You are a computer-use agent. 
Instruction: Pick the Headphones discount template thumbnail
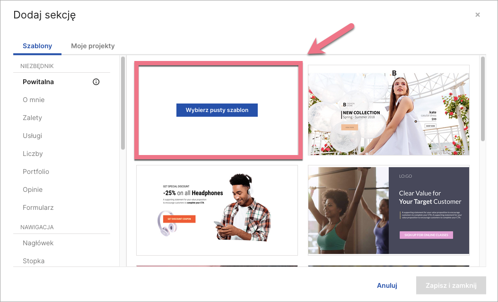click(x=217, y=210)
